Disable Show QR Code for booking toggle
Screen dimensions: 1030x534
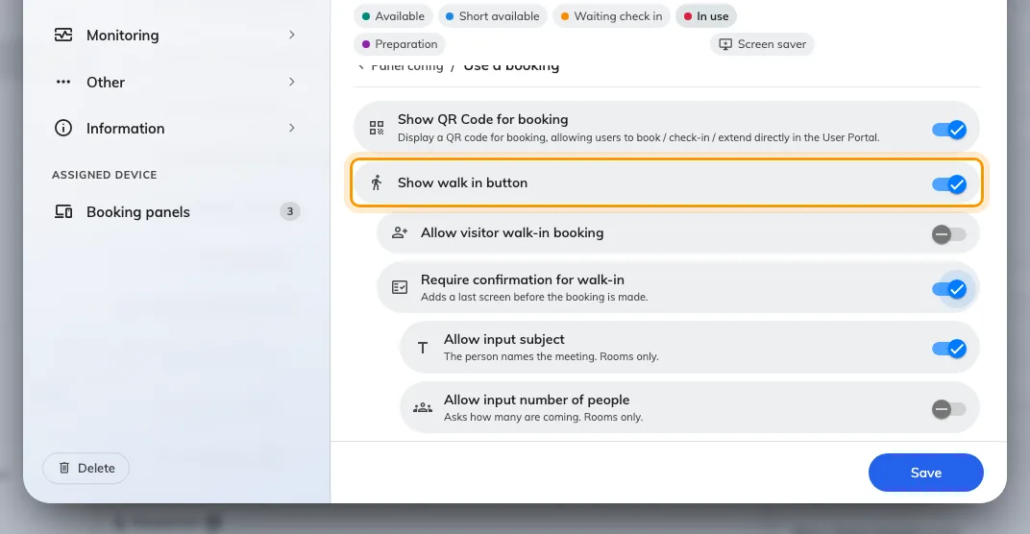(949, 130)
